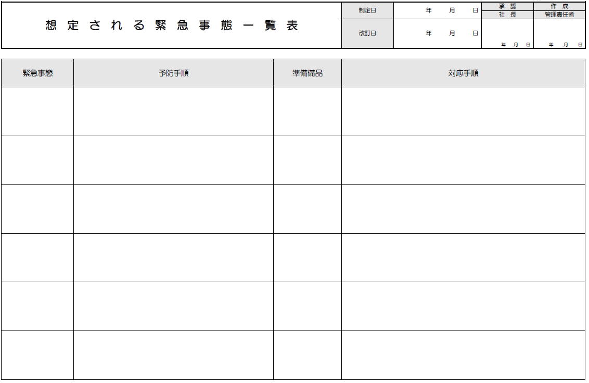
Task: Click the first empty cell under 予防手順
Action: [x=174, y=111]
